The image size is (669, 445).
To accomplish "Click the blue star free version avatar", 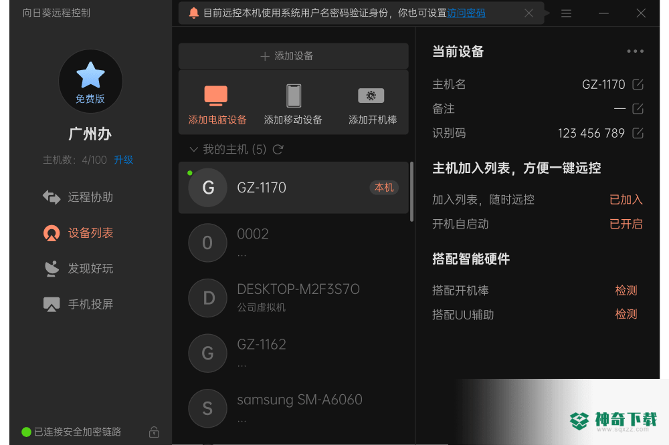I will pyautogui.click(x=90, y=81).
